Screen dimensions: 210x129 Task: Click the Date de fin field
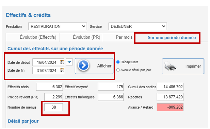click(x=48, y=70)
